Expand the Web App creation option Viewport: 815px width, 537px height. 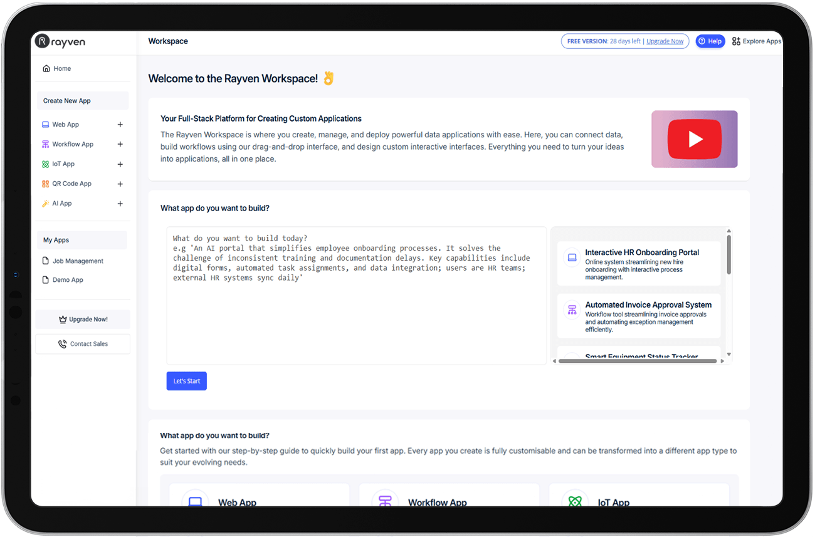(120, 124)
